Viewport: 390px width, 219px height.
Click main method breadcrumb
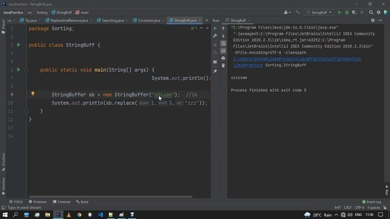point(82,12)
